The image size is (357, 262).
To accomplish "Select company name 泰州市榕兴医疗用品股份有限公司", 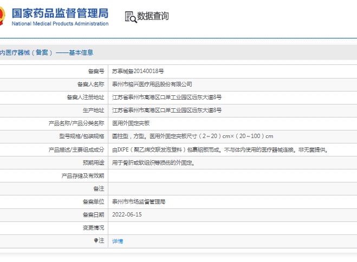I will (x=152, y=84).
